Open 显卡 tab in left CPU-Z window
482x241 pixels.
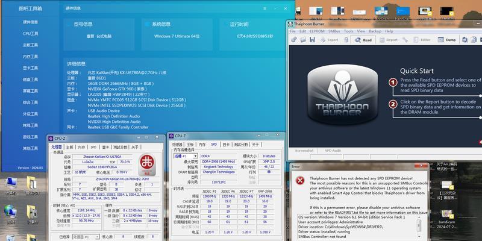pyautogui.click(x=105, y=147)
